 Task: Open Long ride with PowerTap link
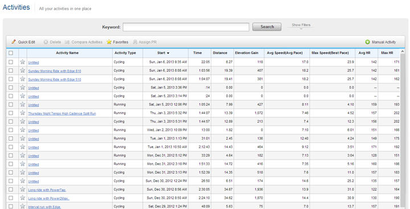[x=47, y=190]
